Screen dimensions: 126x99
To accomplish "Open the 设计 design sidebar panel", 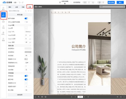I will (3, 15).
